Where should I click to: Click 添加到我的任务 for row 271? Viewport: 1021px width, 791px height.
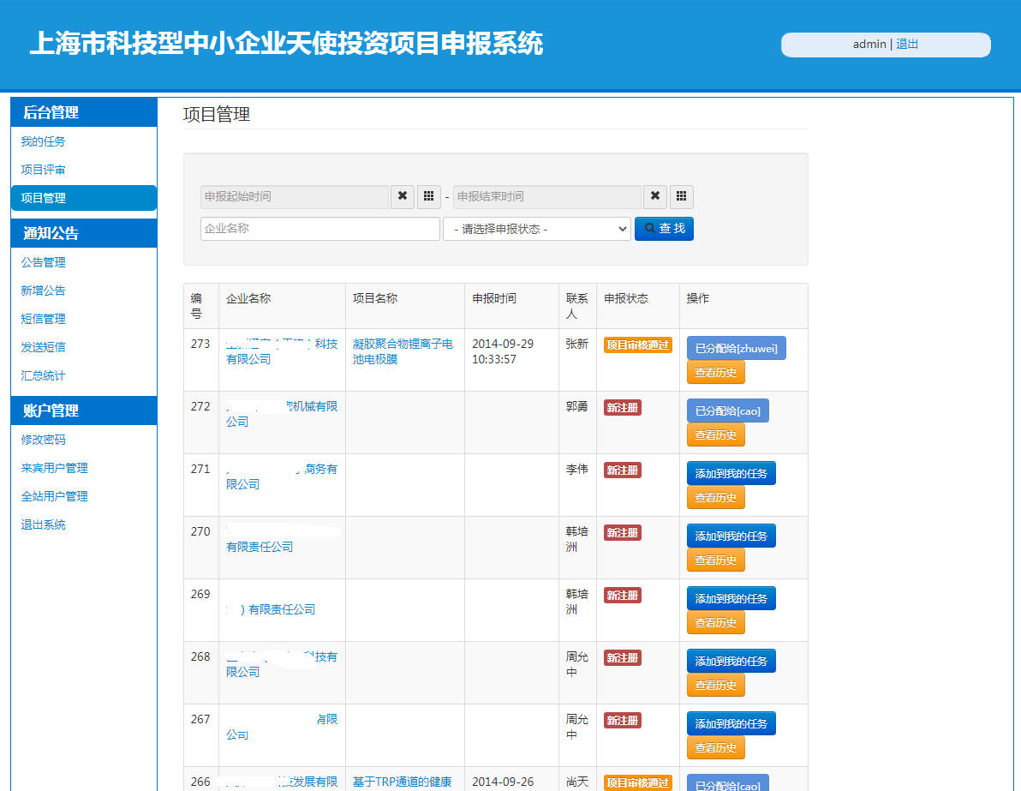731,473
